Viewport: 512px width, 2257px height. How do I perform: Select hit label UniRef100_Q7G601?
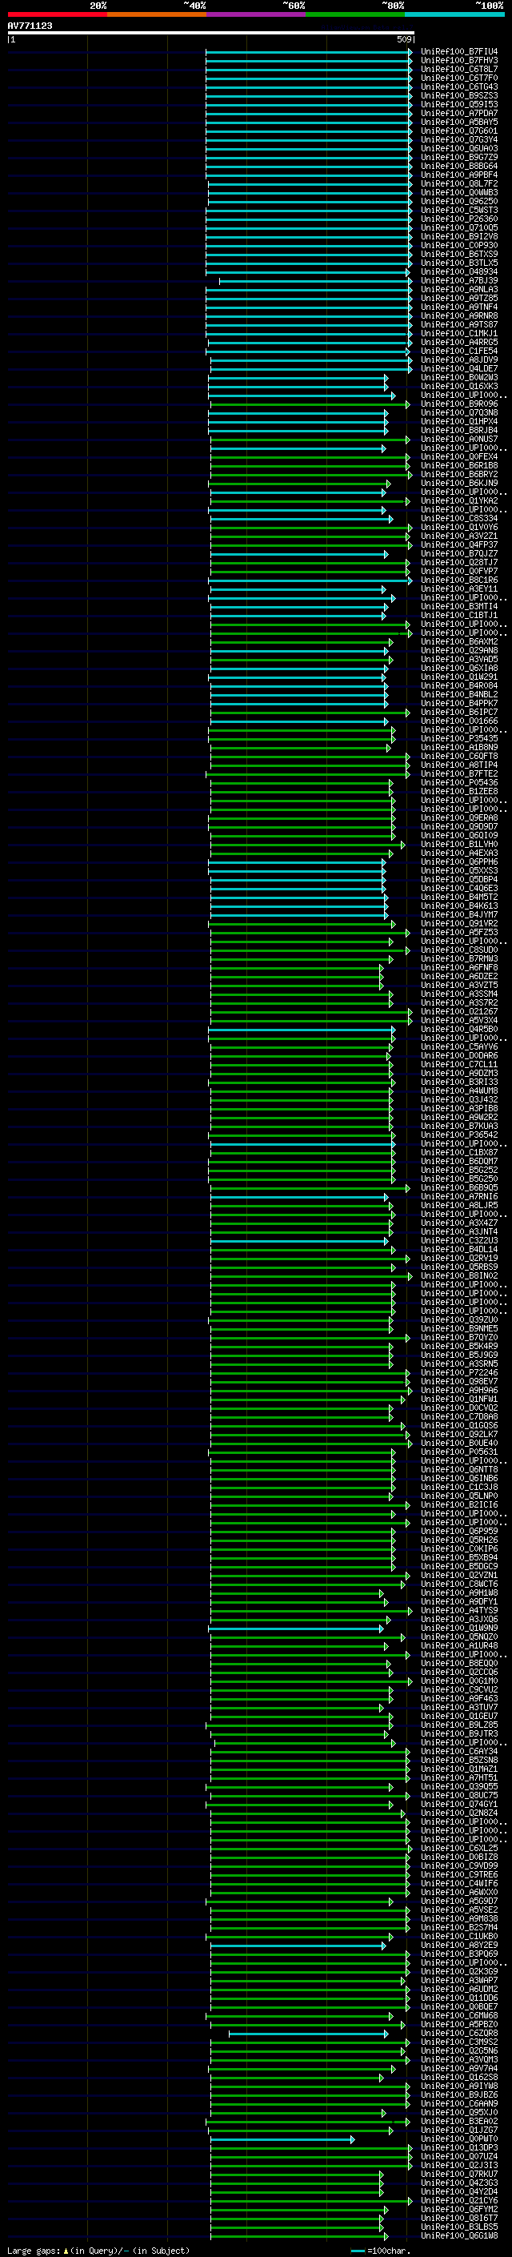(459, 131)
